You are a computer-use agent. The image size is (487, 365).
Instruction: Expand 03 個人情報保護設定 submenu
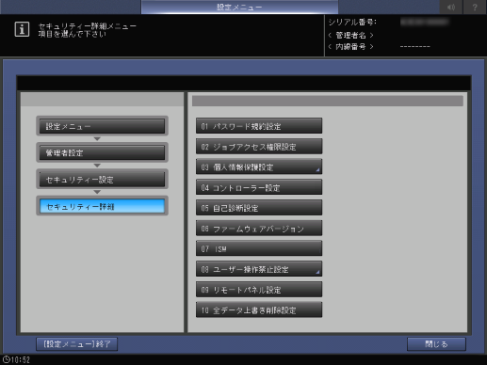click(259, 167)
